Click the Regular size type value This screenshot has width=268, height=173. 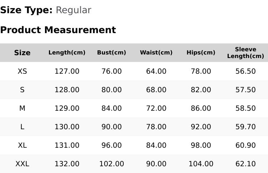click(74, 10)
